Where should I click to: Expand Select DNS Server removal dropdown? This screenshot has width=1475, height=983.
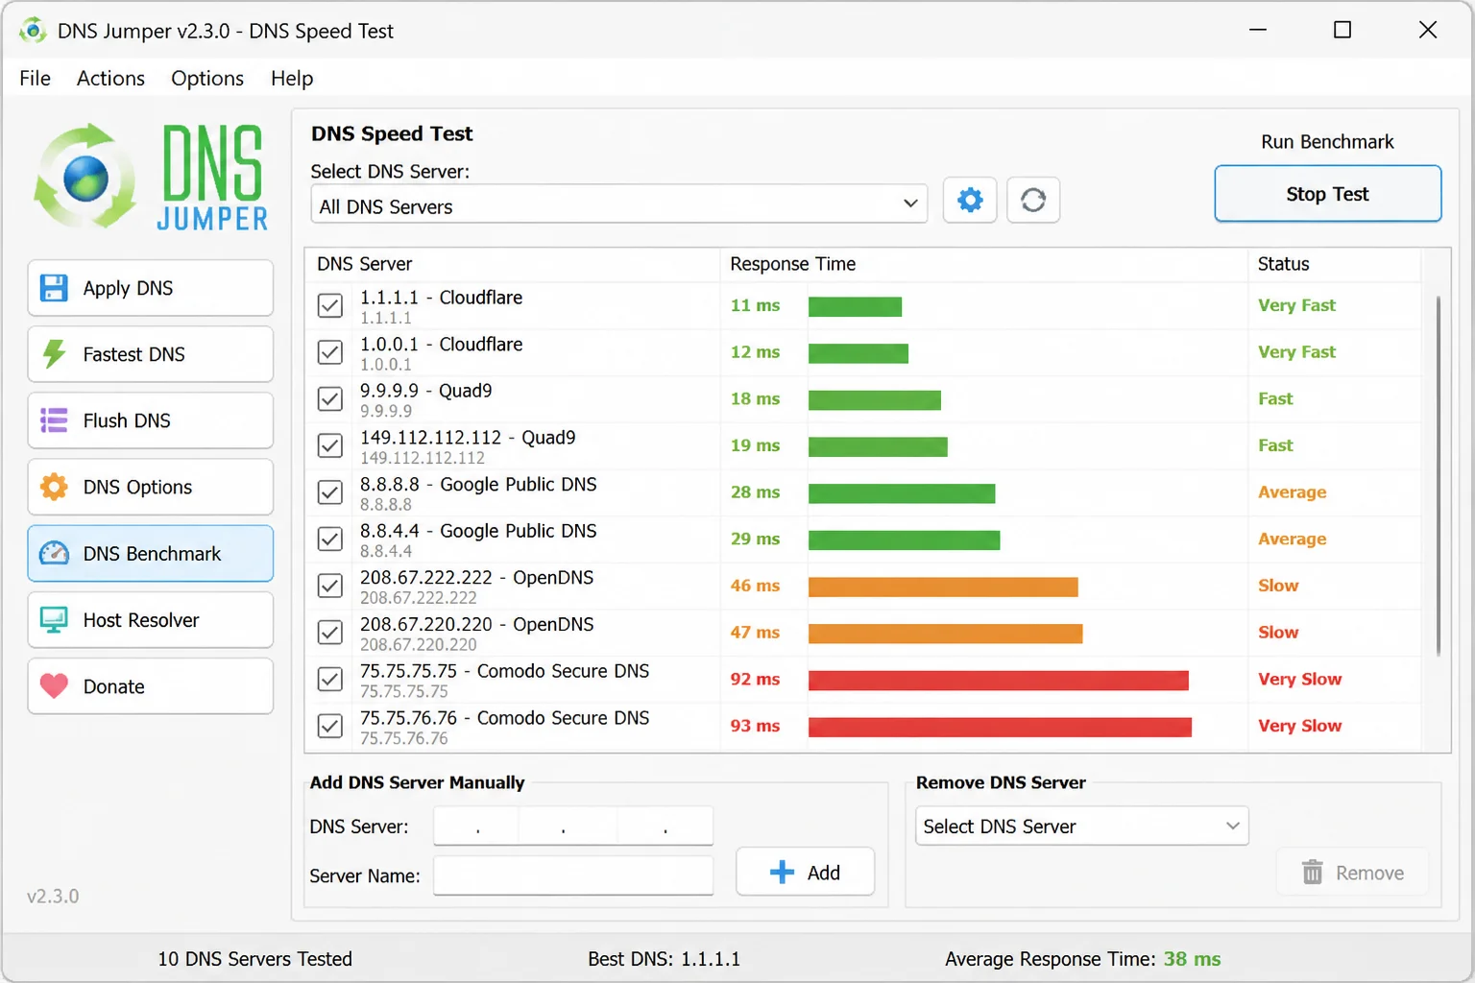(x=1081, y=826)
